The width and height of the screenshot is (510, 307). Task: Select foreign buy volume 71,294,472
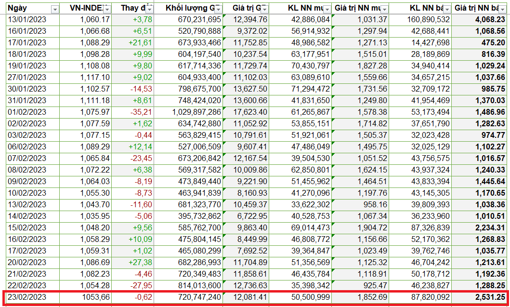coord(300,89)
